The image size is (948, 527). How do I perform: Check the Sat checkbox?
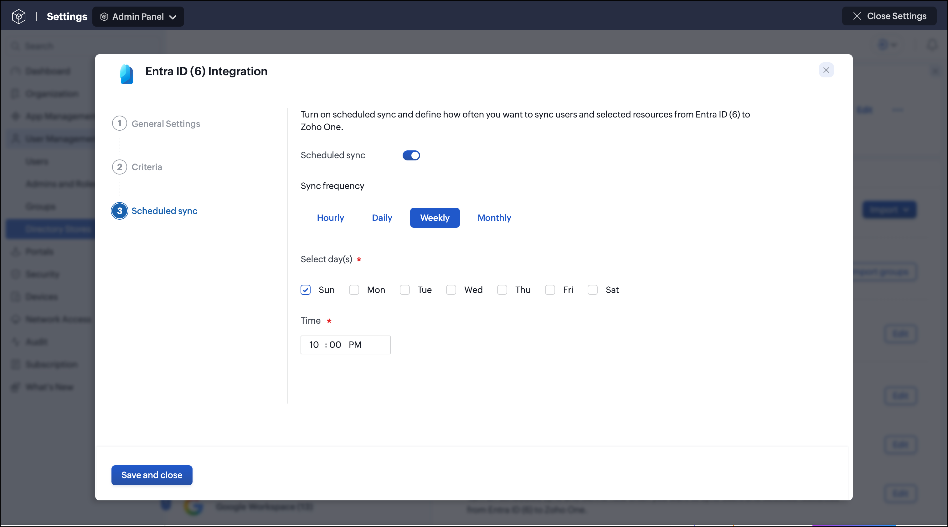point(592,290)
